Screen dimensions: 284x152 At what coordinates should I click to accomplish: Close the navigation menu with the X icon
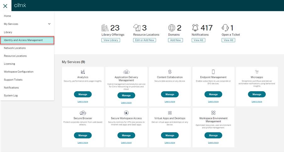pyautogui.click(x=5, y=6)
